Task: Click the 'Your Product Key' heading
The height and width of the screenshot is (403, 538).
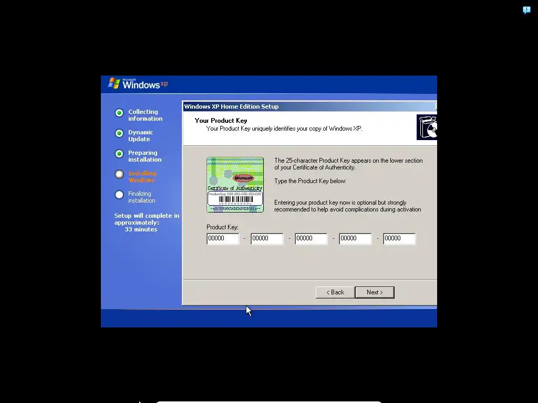Action: (221, 121)
